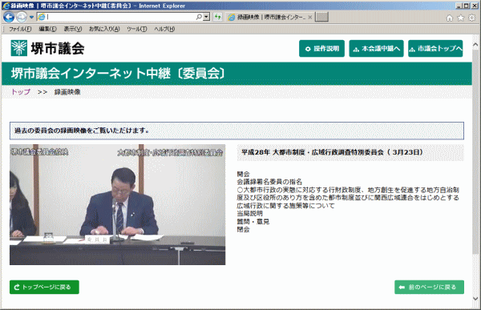Click the トップページに戻る button
481x310 pixels.
tap(44, 288)
